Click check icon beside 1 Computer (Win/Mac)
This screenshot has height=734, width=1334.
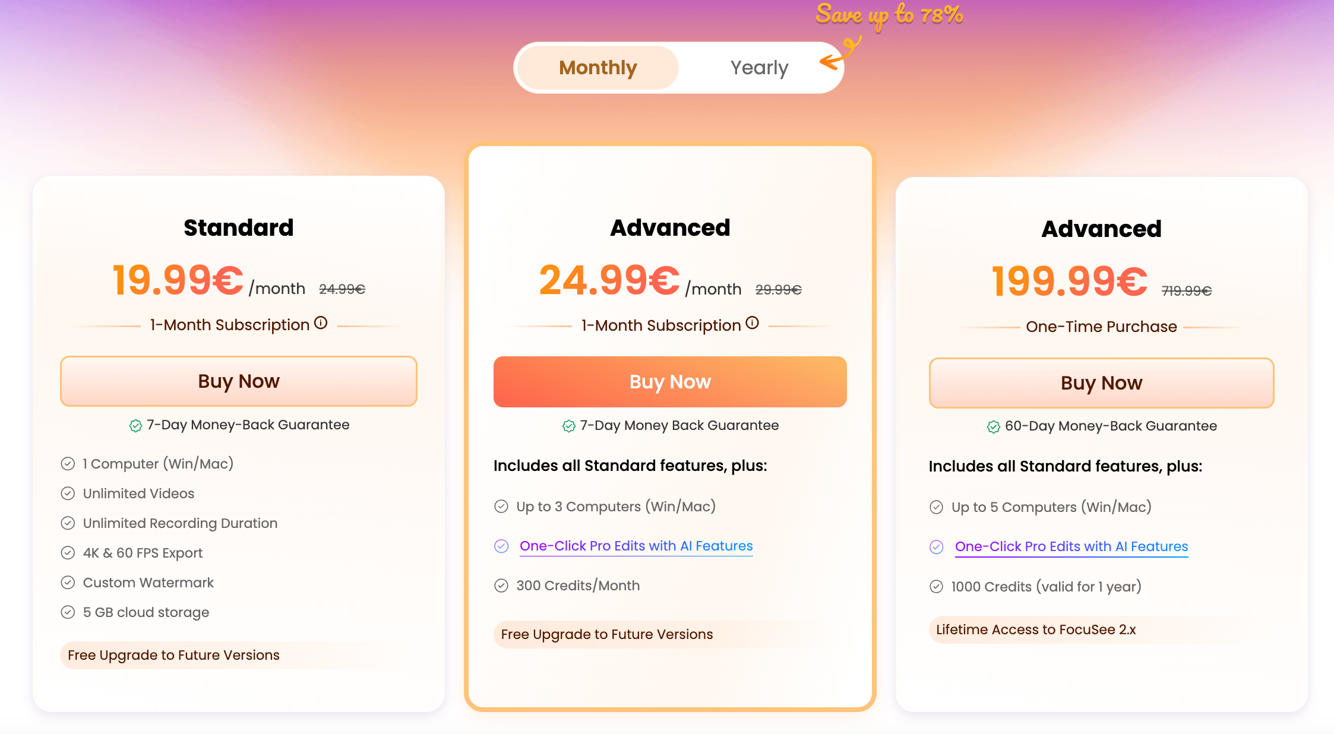tap(68, 464)
